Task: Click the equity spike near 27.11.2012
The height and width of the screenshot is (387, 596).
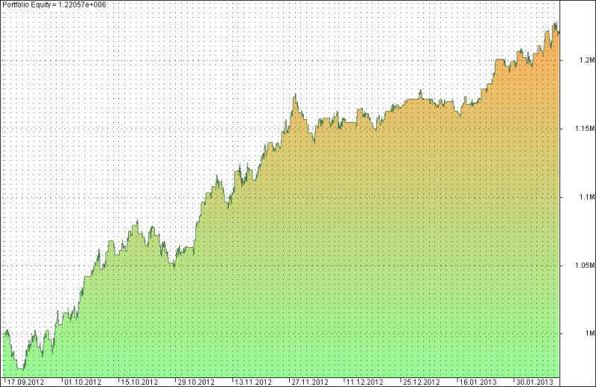Action: [x=295, y=95]
